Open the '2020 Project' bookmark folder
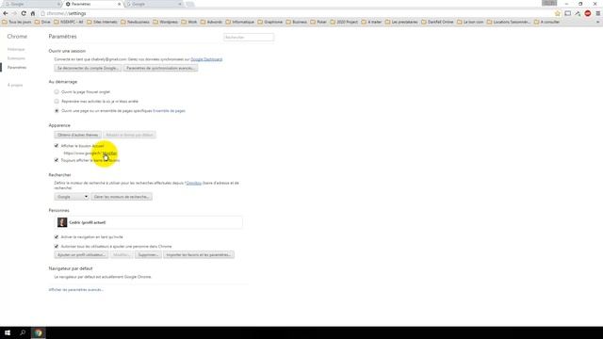The height and width of the screenshot is (339, 603). pos(344,22)
